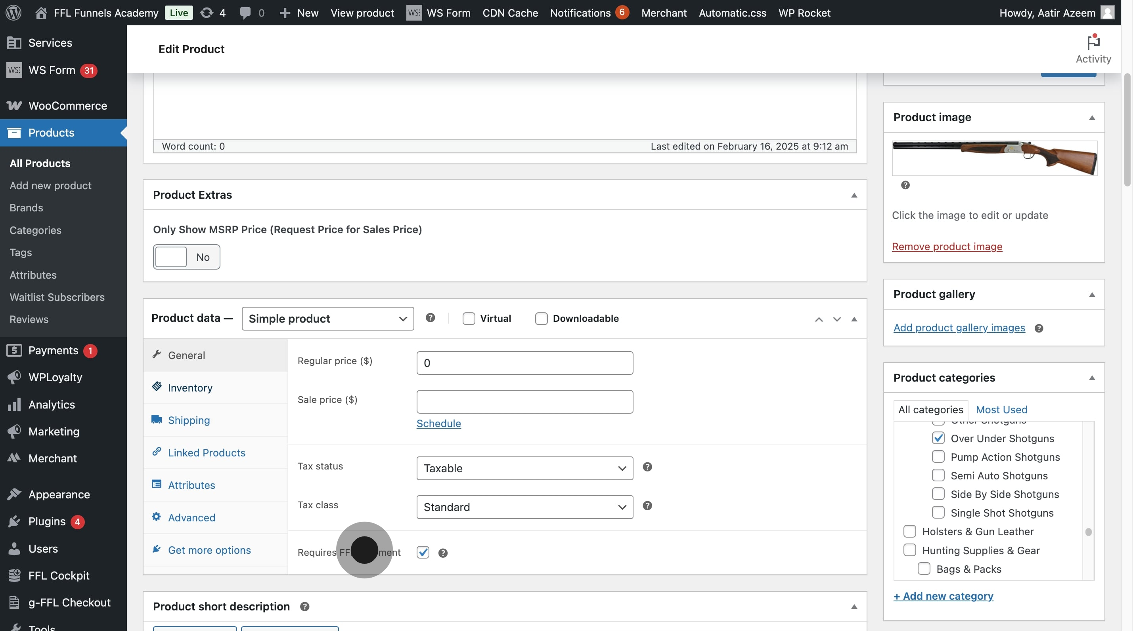Click the product gallery help icon
This screenshot has height=631, width=1133.
1038,328
